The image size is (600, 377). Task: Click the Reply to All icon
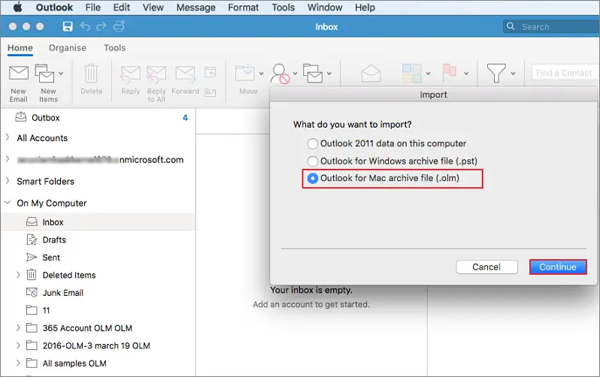pos(156,74)
